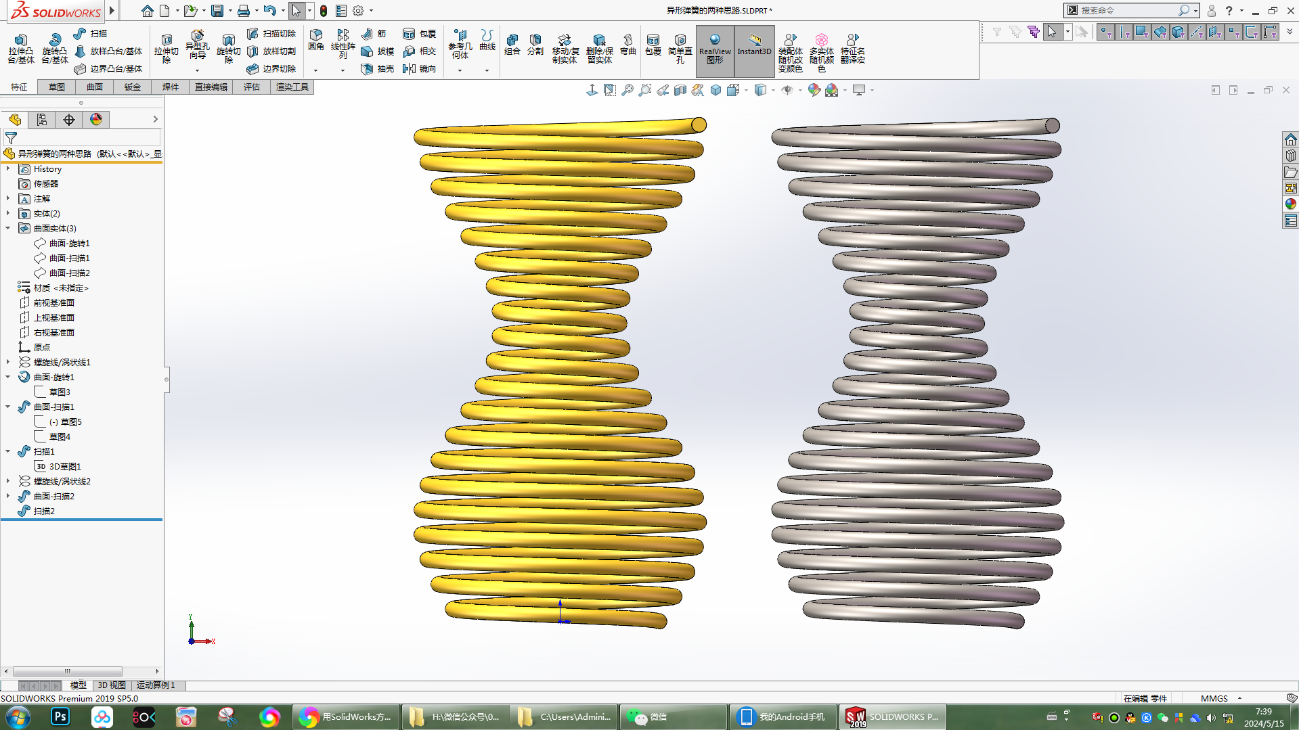This screenshot has width=1299, height=730.
Task: Choose the 放样切割 lofted cut tool
Action: (x=271, y=51)
